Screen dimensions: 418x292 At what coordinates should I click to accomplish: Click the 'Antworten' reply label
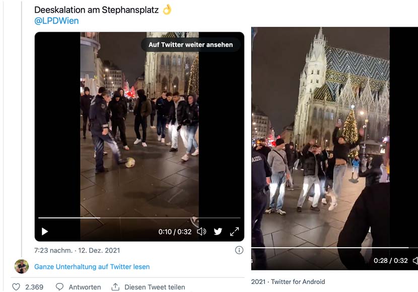pos(85,287)
